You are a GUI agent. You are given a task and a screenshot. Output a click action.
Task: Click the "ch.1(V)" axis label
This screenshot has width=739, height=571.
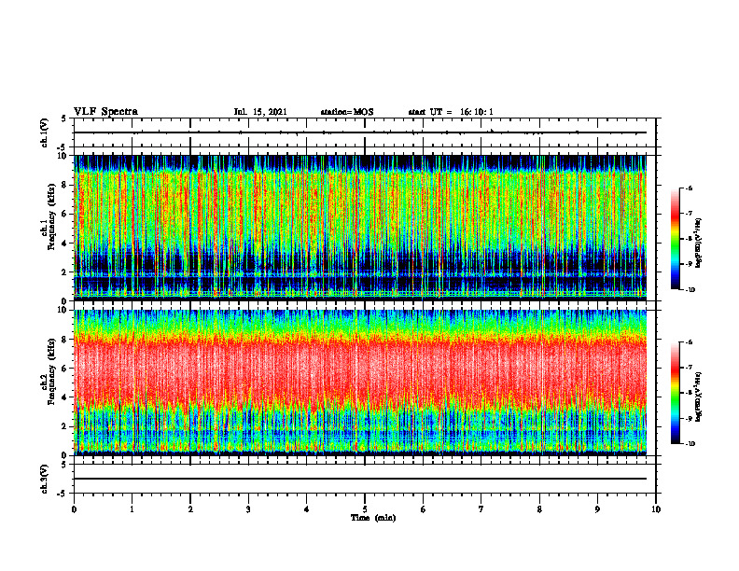pyautogui.click(x=45, y=132)
